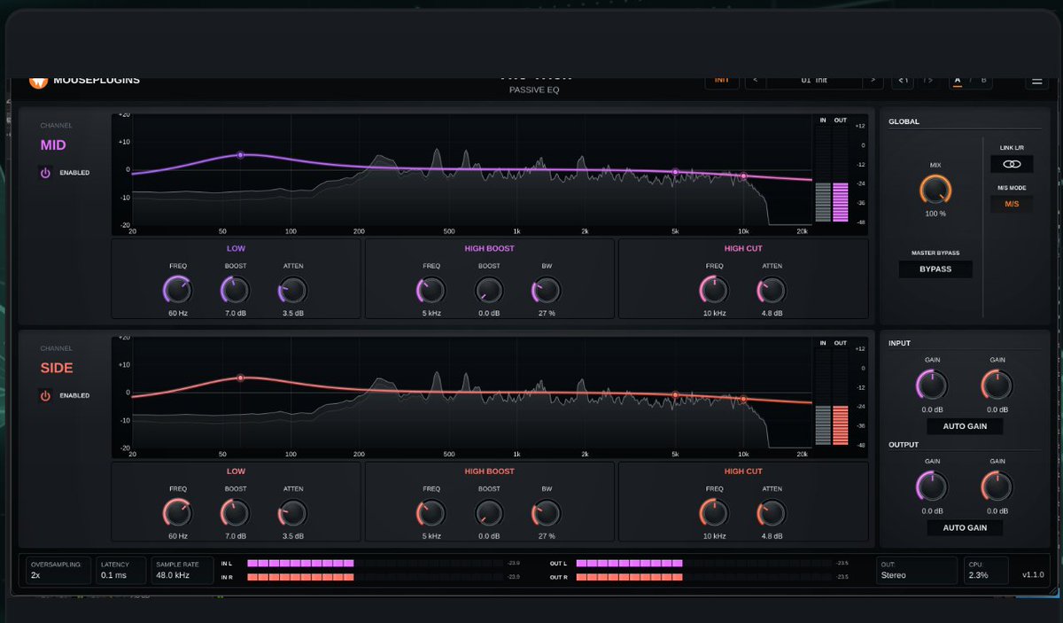Click the SIDE channel title label
The width and height of the screenshot is (1063, 623).
tap(57, 368)
